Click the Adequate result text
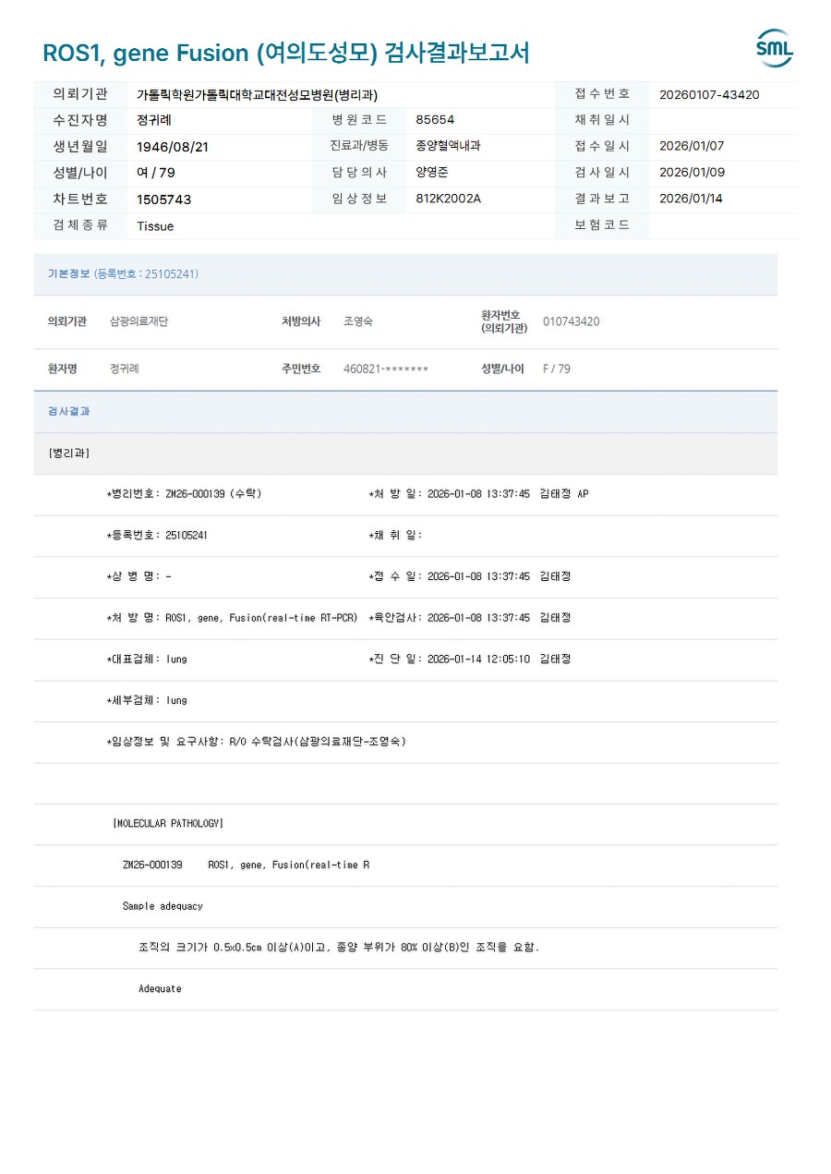 pos(160,989)
